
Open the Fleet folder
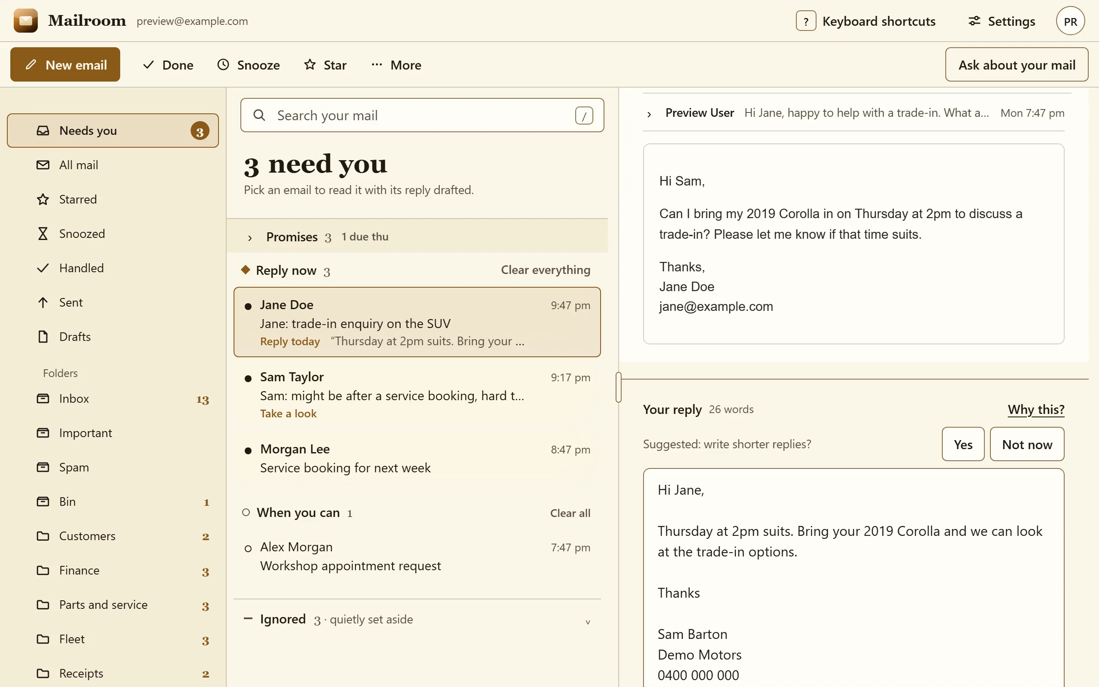click(112, 639)
